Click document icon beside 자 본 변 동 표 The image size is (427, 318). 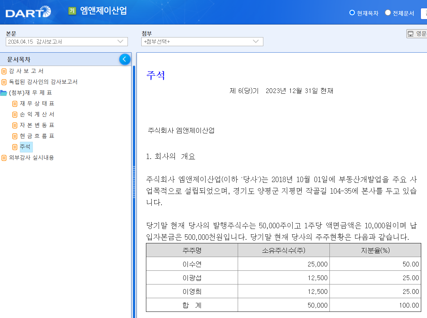coord(15,125)
